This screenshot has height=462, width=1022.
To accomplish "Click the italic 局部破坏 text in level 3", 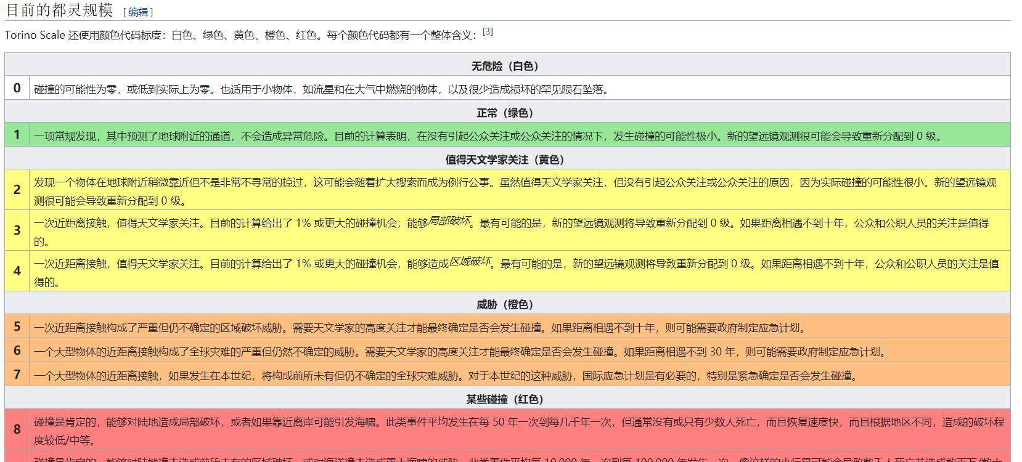I will pos(449,221).
